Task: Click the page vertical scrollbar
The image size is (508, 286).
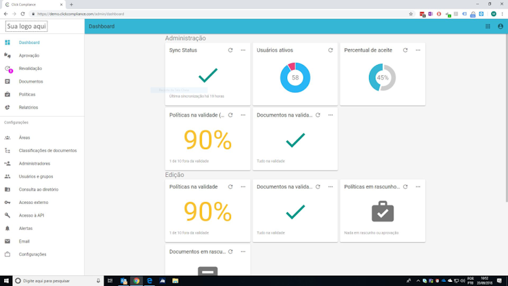Action: (x=506, y=119)
